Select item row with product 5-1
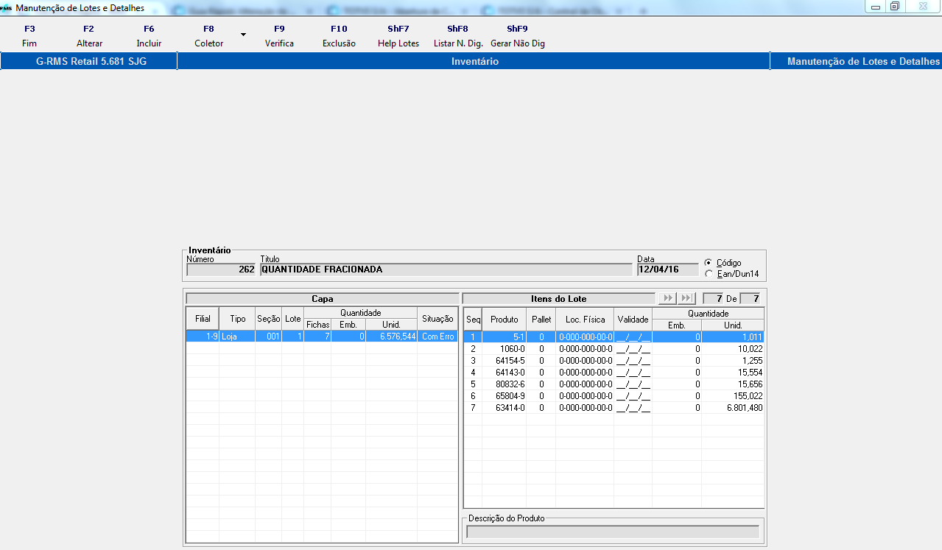Viewport: 942px width, 550px height. pos(614,336)
